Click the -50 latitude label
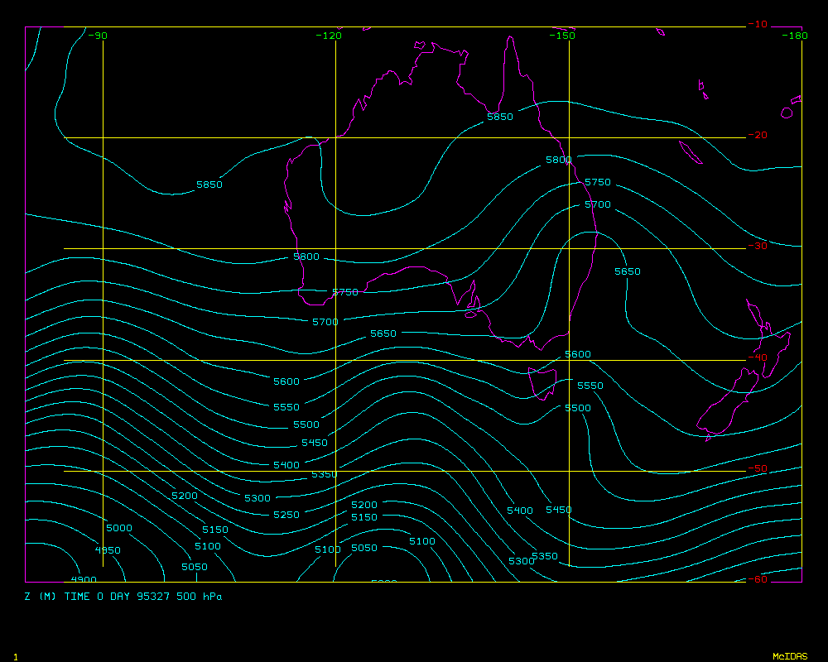 tap(757, 468)
